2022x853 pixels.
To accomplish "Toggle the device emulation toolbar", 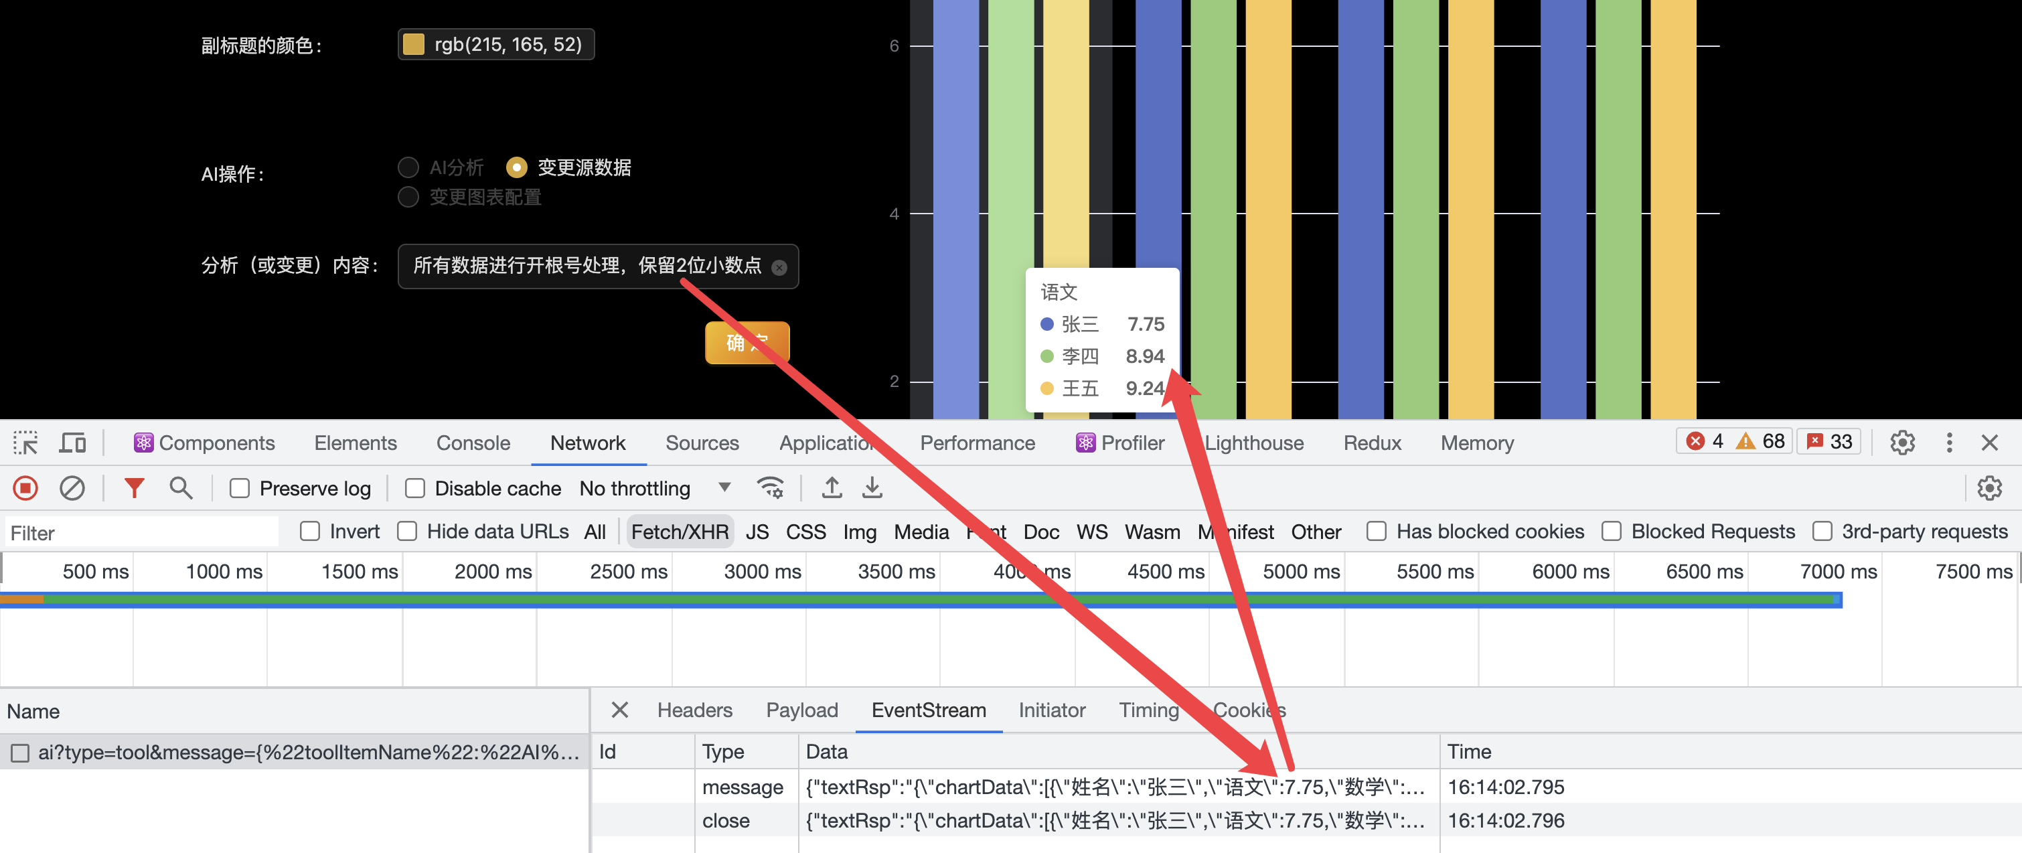I will (72, 442).
